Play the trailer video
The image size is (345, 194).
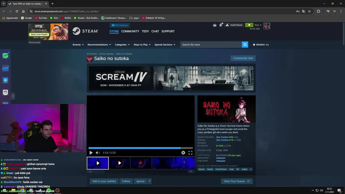coord(91,153)
